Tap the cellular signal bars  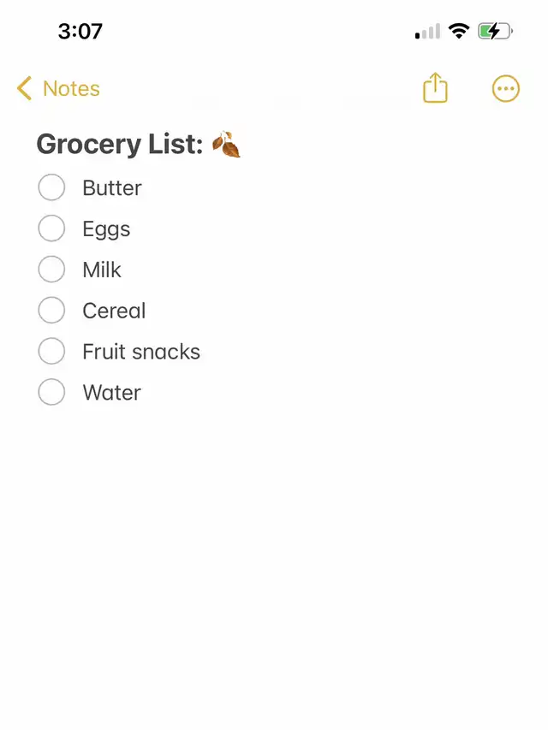[427, 31]
